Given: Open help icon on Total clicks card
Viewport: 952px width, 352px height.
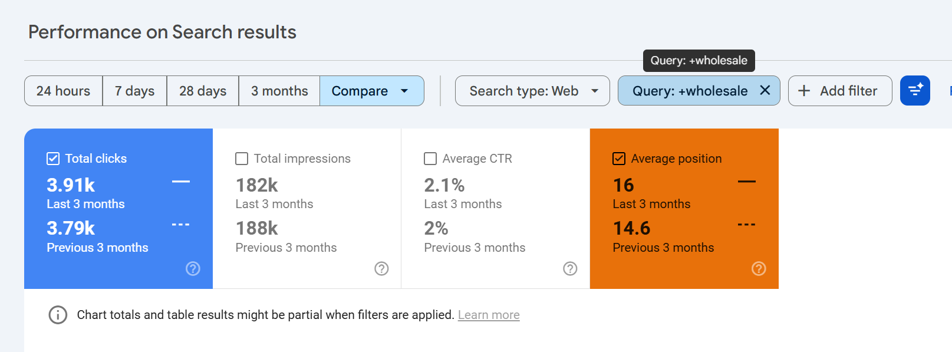Looking at the screenshot, I should click(x=193, y=269).
